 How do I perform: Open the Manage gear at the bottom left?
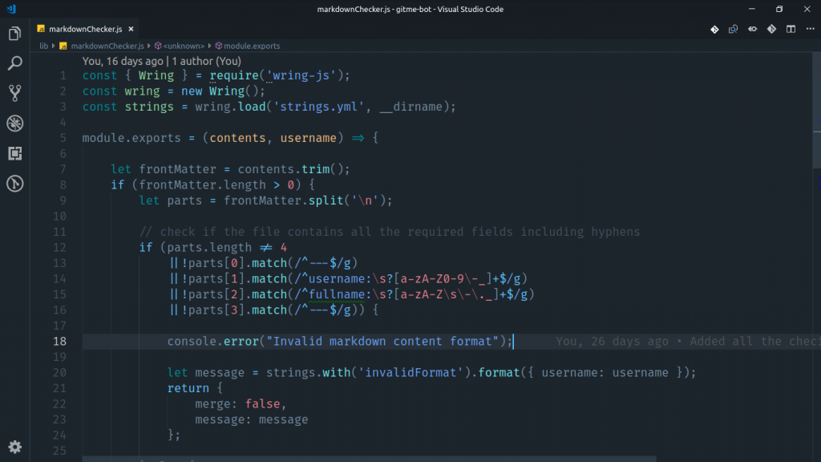pyautogui.click(x=14, y=448)
